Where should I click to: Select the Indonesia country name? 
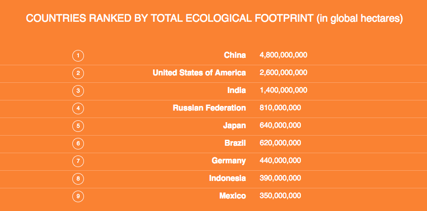[227, 179]
